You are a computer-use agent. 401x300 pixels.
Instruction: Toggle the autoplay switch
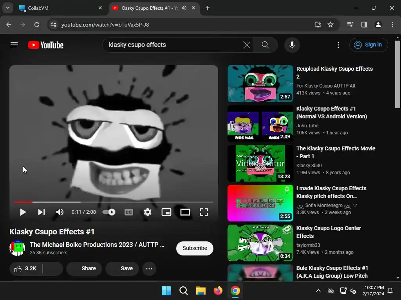click(x=109, y=212)
